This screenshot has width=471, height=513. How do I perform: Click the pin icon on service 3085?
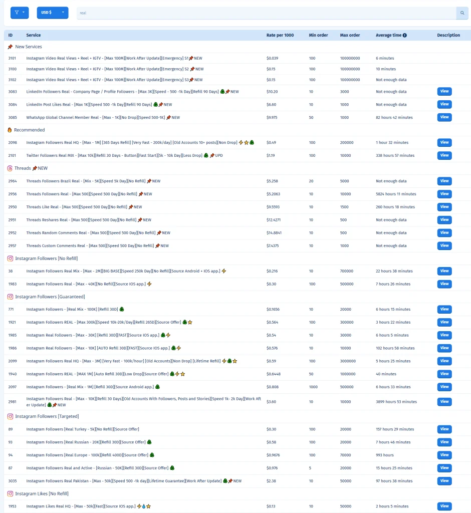[x=168, y=117]
